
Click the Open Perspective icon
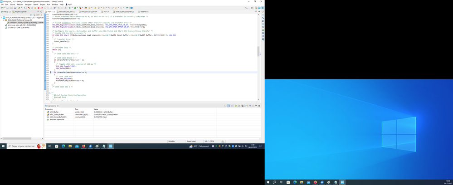tap(252, 8)
